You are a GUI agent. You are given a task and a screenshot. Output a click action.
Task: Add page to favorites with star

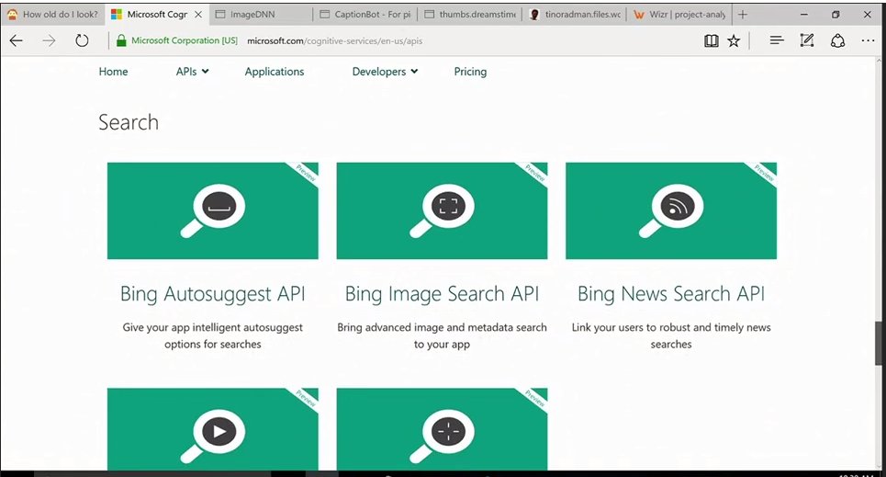pos(734,40)
